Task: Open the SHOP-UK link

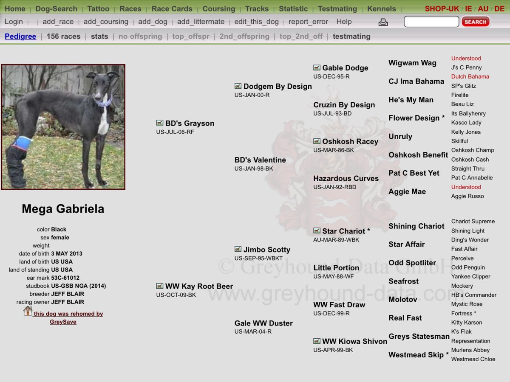Action: (442, 8)
